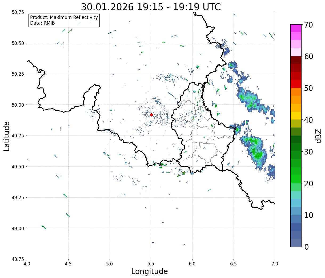
Task: Click the latitude tick label 50.50
Action: pyautogui.click(x=18, y=43)
